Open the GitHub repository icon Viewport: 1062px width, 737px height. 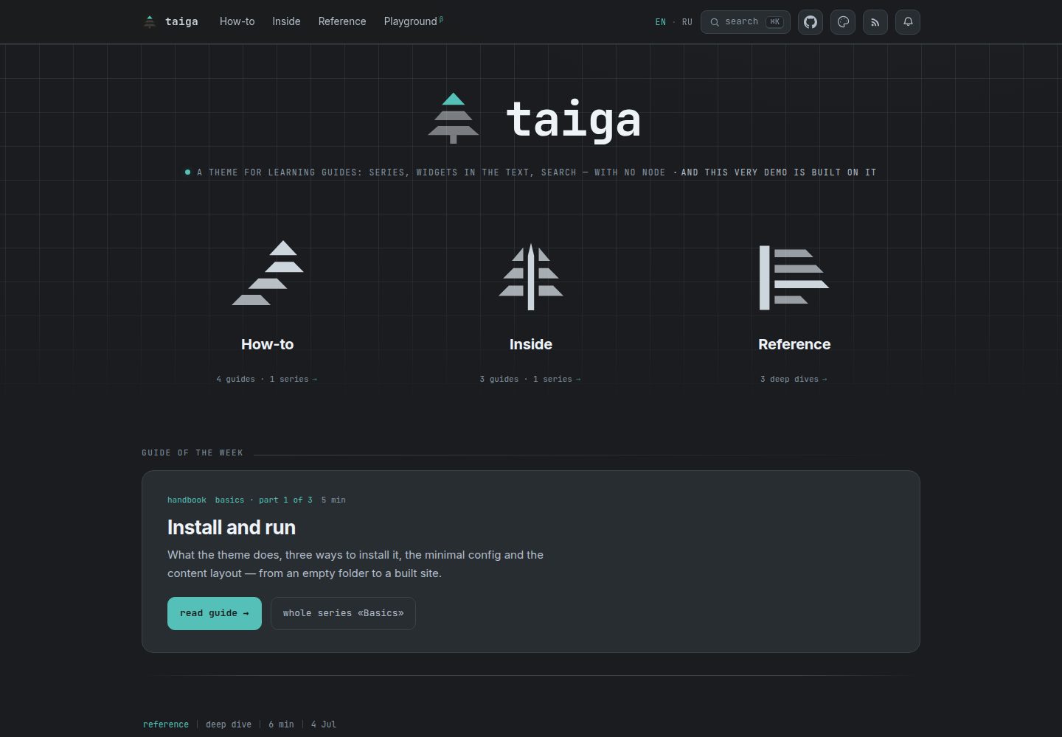811,22
